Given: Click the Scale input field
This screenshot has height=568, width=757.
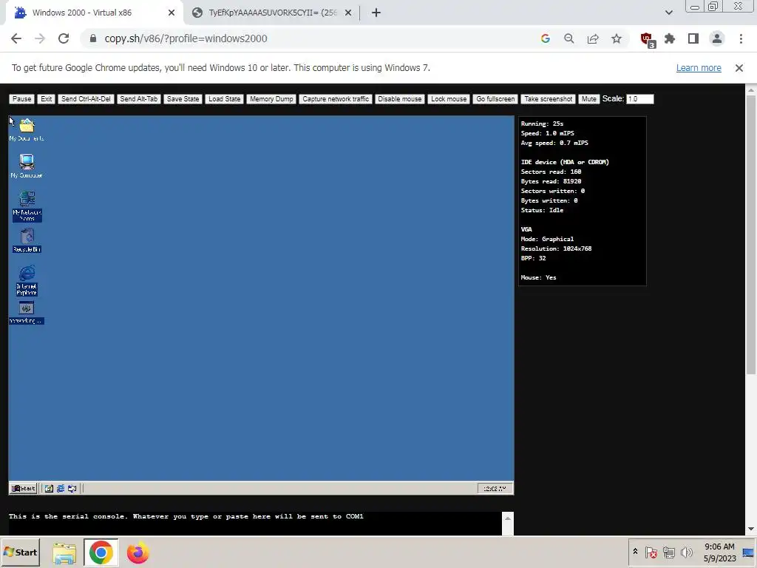Looking at the screenshot, I should 640,99.
